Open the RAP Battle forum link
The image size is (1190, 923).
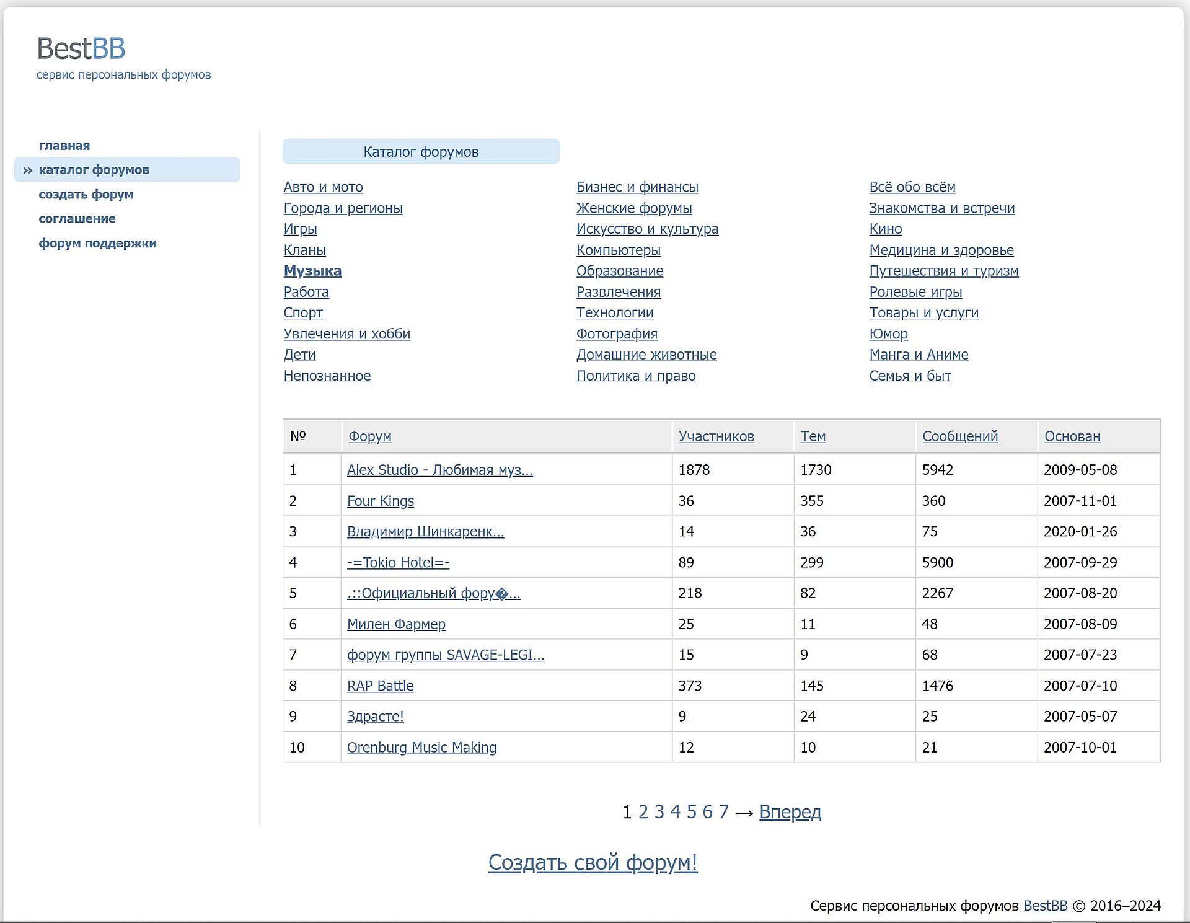[380, 686]
